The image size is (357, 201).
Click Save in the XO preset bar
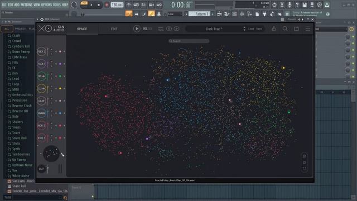[x=259, y=28]
